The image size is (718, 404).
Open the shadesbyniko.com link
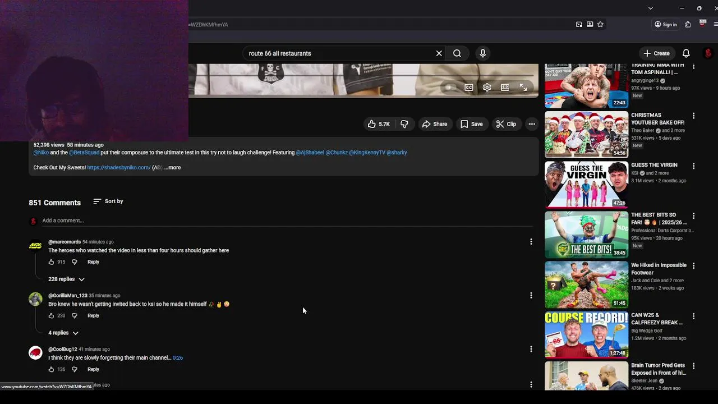pos(119,168)
